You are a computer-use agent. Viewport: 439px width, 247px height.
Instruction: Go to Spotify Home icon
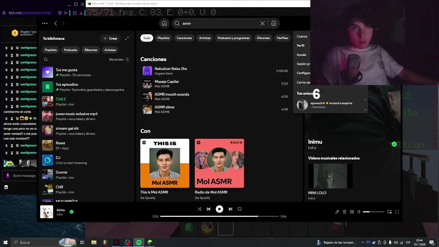pyautogui.click(x=164, y=23)
